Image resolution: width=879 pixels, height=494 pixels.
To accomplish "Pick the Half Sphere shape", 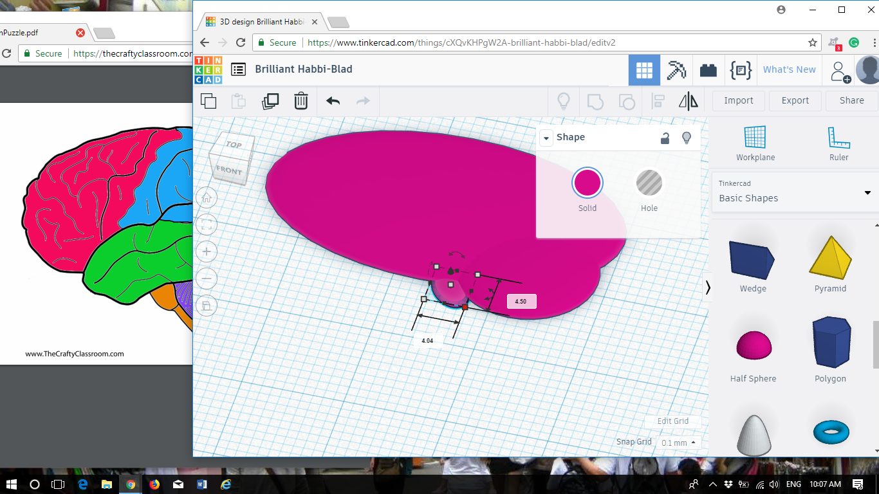I will click(x=754, y=345).
